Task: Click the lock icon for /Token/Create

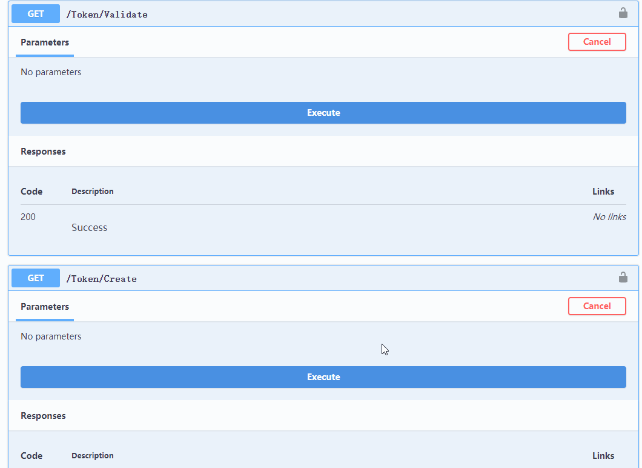Action: click(623, 278)
